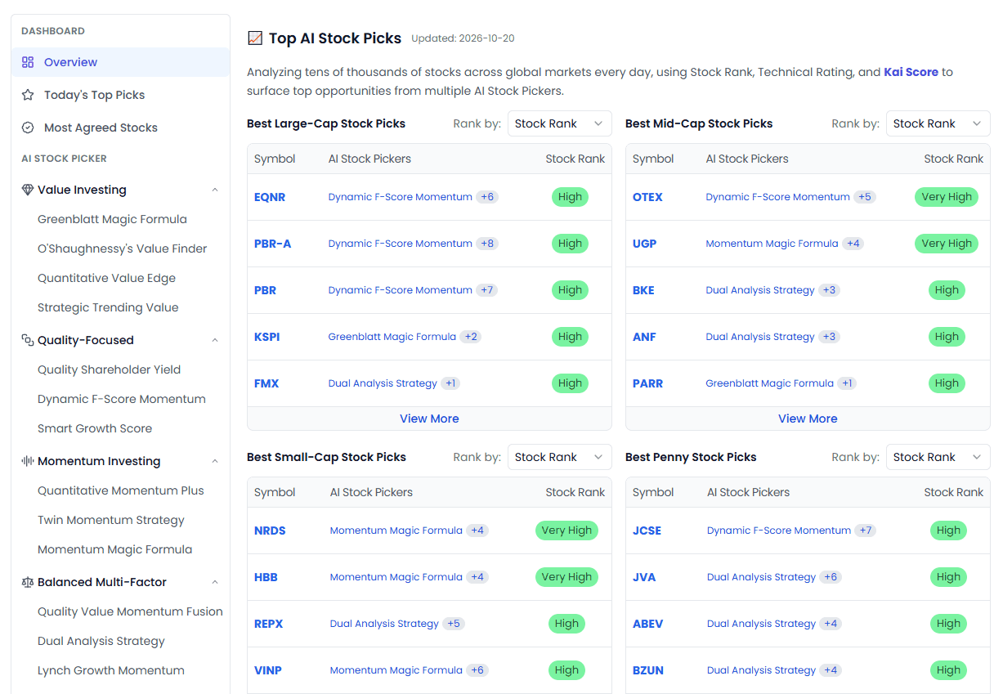
Task: Click the Momentum Investing waveform icon
Action: (x=28, y=461)
